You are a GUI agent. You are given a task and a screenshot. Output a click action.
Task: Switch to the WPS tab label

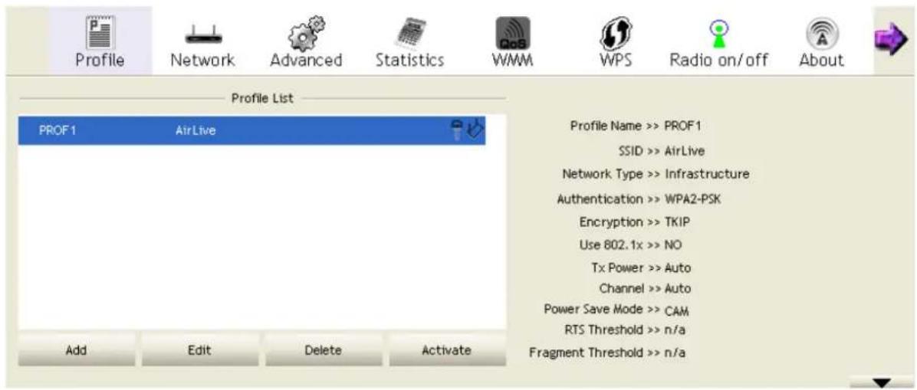pos(614,61)
